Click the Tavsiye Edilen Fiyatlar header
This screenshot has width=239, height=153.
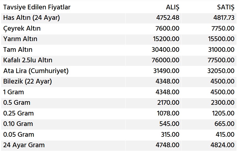pos(37,7)
